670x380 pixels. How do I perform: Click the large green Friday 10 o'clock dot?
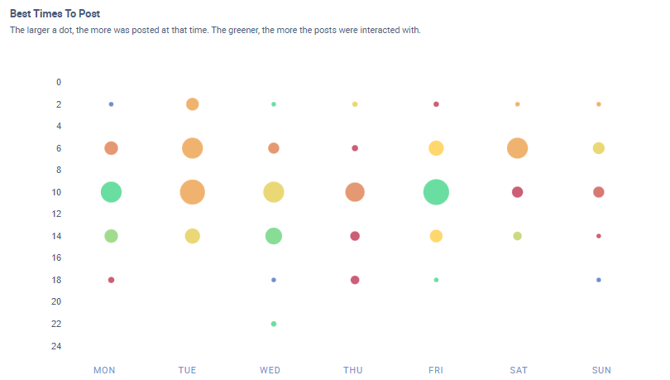tap(436, 192)
